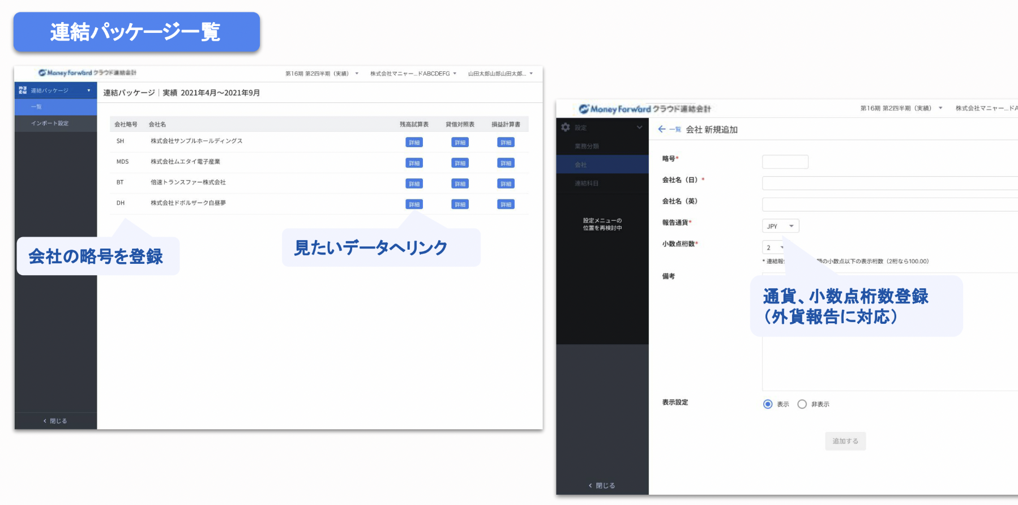
Task: Select the 表示 radio button
Action: click(768, 404)
